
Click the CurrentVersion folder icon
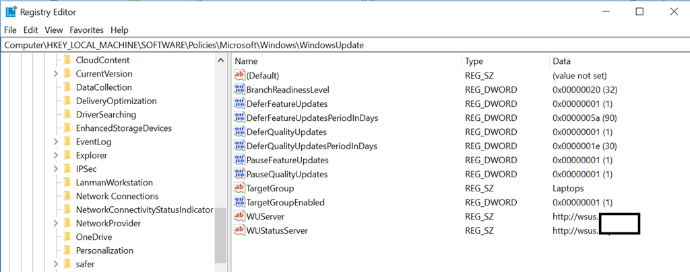click(67, 74)
